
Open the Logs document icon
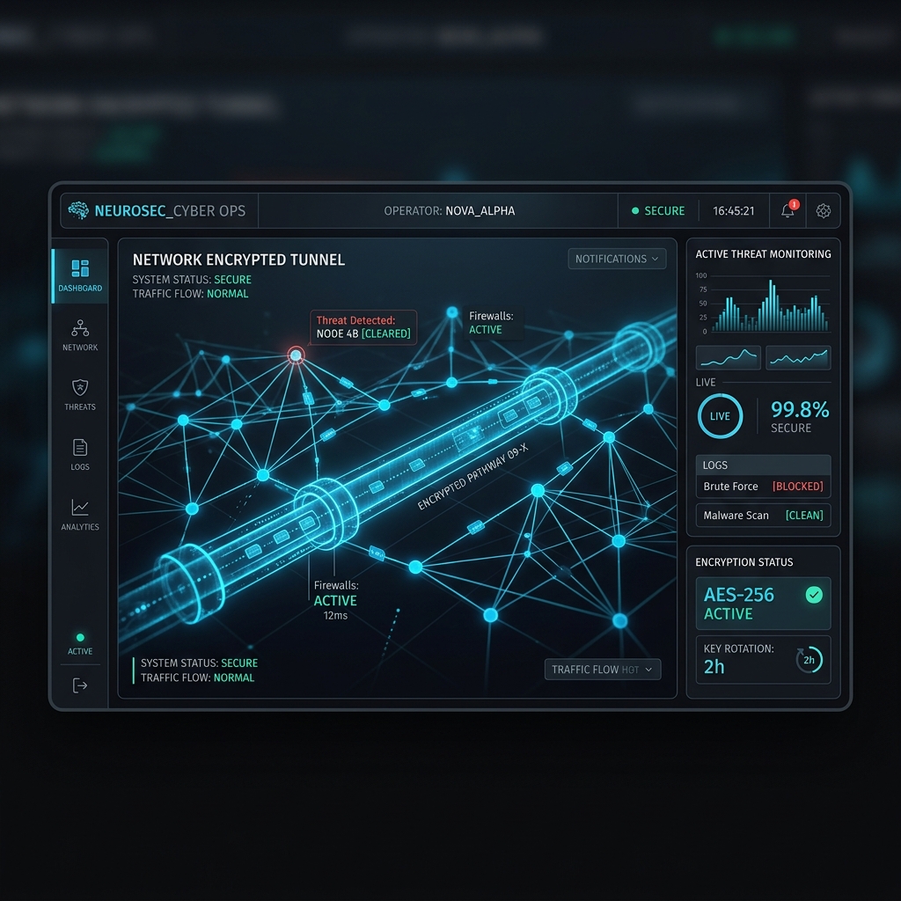click(80, 447)
